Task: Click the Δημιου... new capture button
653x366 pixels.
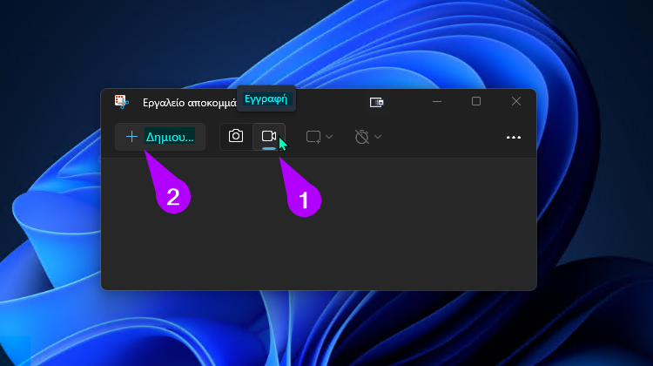Action: pyautogui.click(x=160, y=137)
